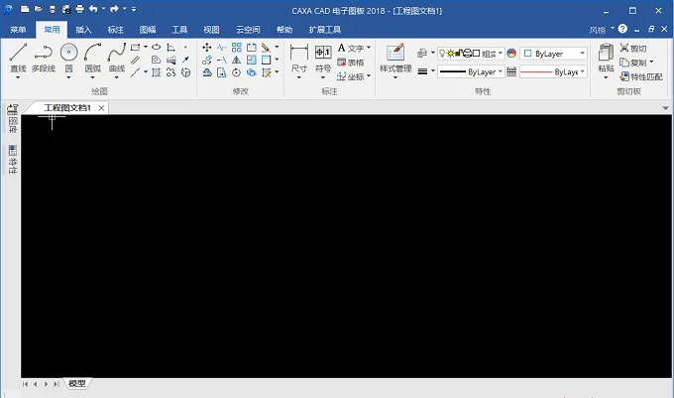
Task: Select the 曲线 spline curve tool
Action: [117, 58]
